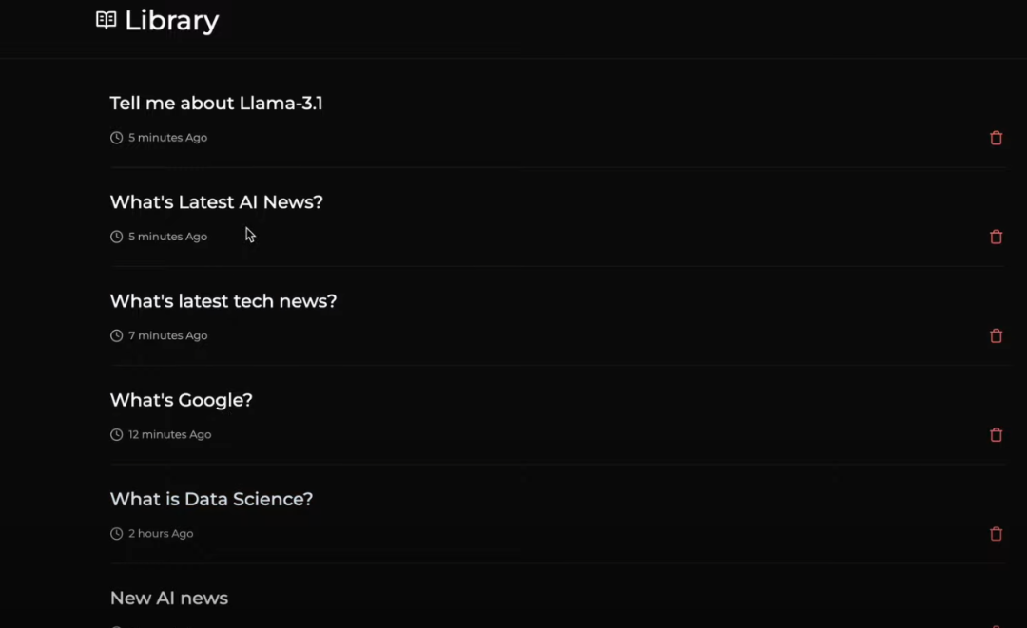
Task: Open the 'What's latest tech news?' chat
Action: [x=223, y=301]
